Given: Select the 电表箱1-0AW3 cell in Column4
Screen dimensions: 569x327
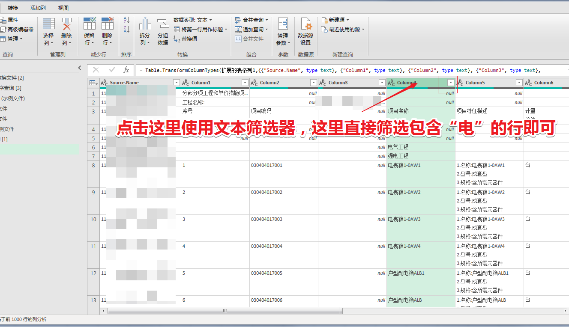Looking at the screenshot, I should tap(421, 228).
